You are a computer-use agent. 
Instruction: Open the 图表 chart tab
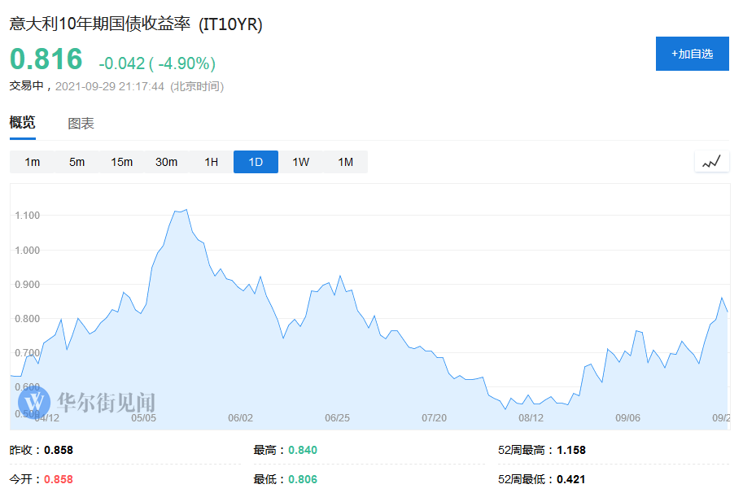click(x=81, y=124)
